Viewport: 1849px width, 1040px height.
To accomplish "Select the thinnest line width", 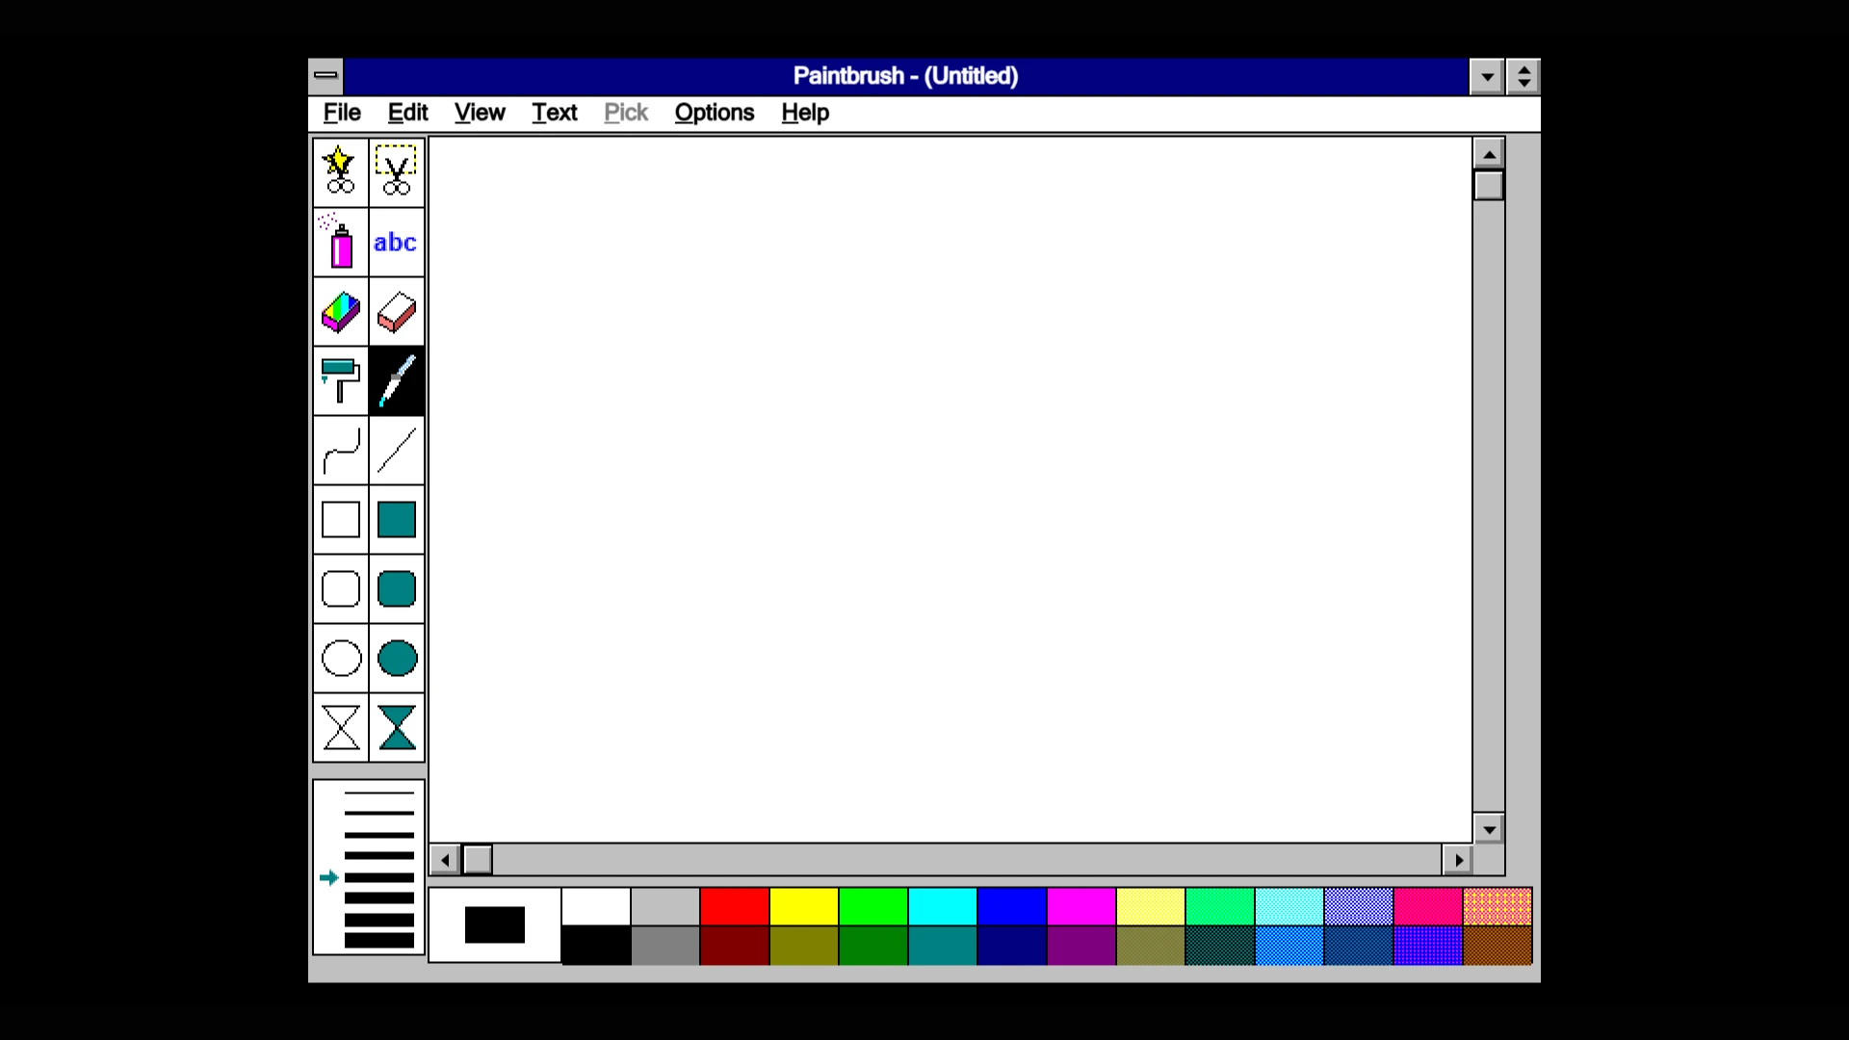I will [379, 793].
